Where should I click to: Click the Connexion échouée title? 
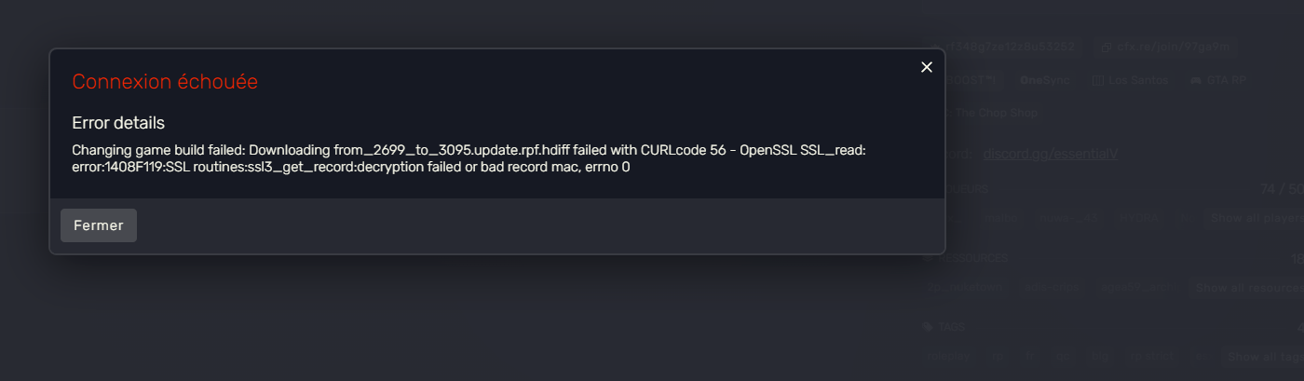tap(165, 82)
